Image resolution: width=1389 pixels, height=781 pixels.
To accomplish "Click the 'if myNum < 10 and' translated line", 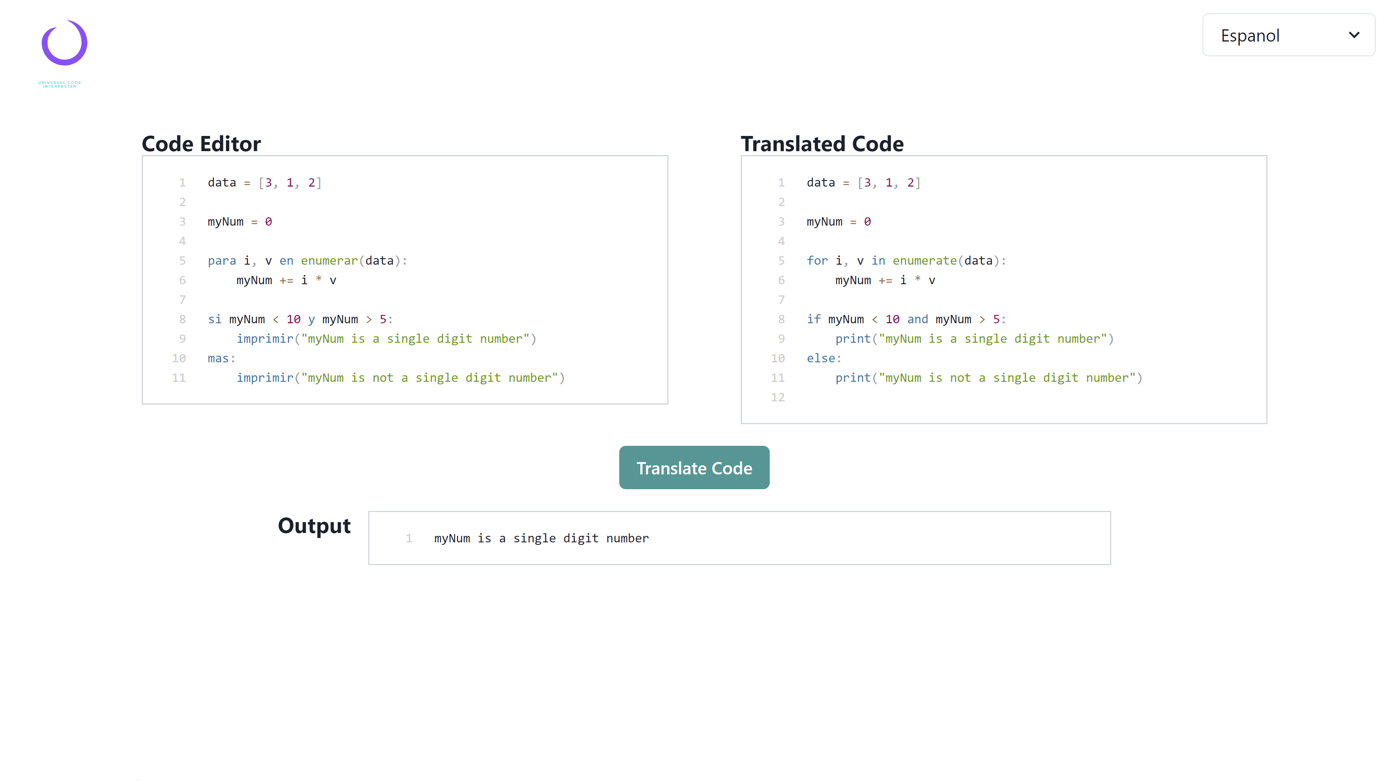I will click(906, 319).
